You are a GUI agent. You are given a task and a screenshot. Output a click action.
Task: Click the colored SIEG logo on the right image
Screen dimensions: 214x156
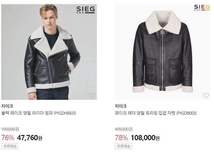(202, 8)
